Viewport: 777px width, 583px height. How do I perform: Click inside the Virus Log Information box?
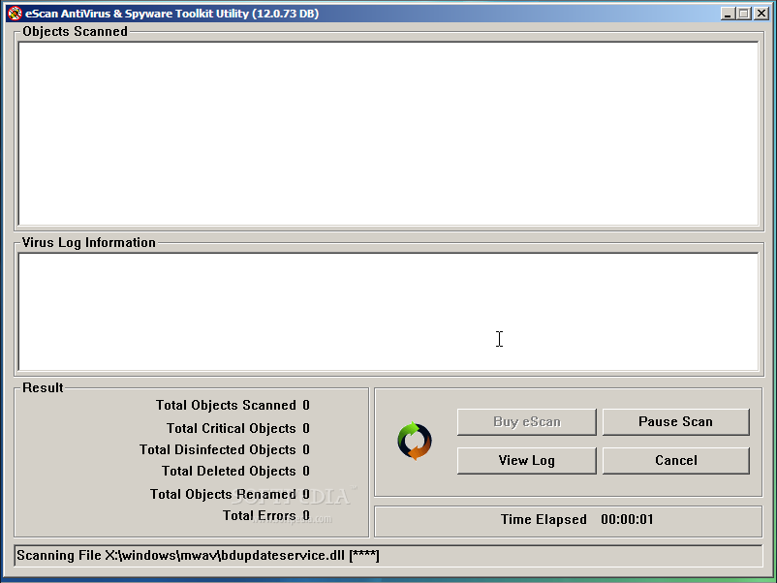[x=388, y=312]
